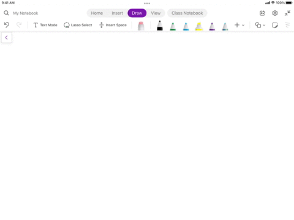The height and width of the screenshot is (220, 294).
Task: Open the add-pen dropdown arrow
Action: tap(243, 25)
